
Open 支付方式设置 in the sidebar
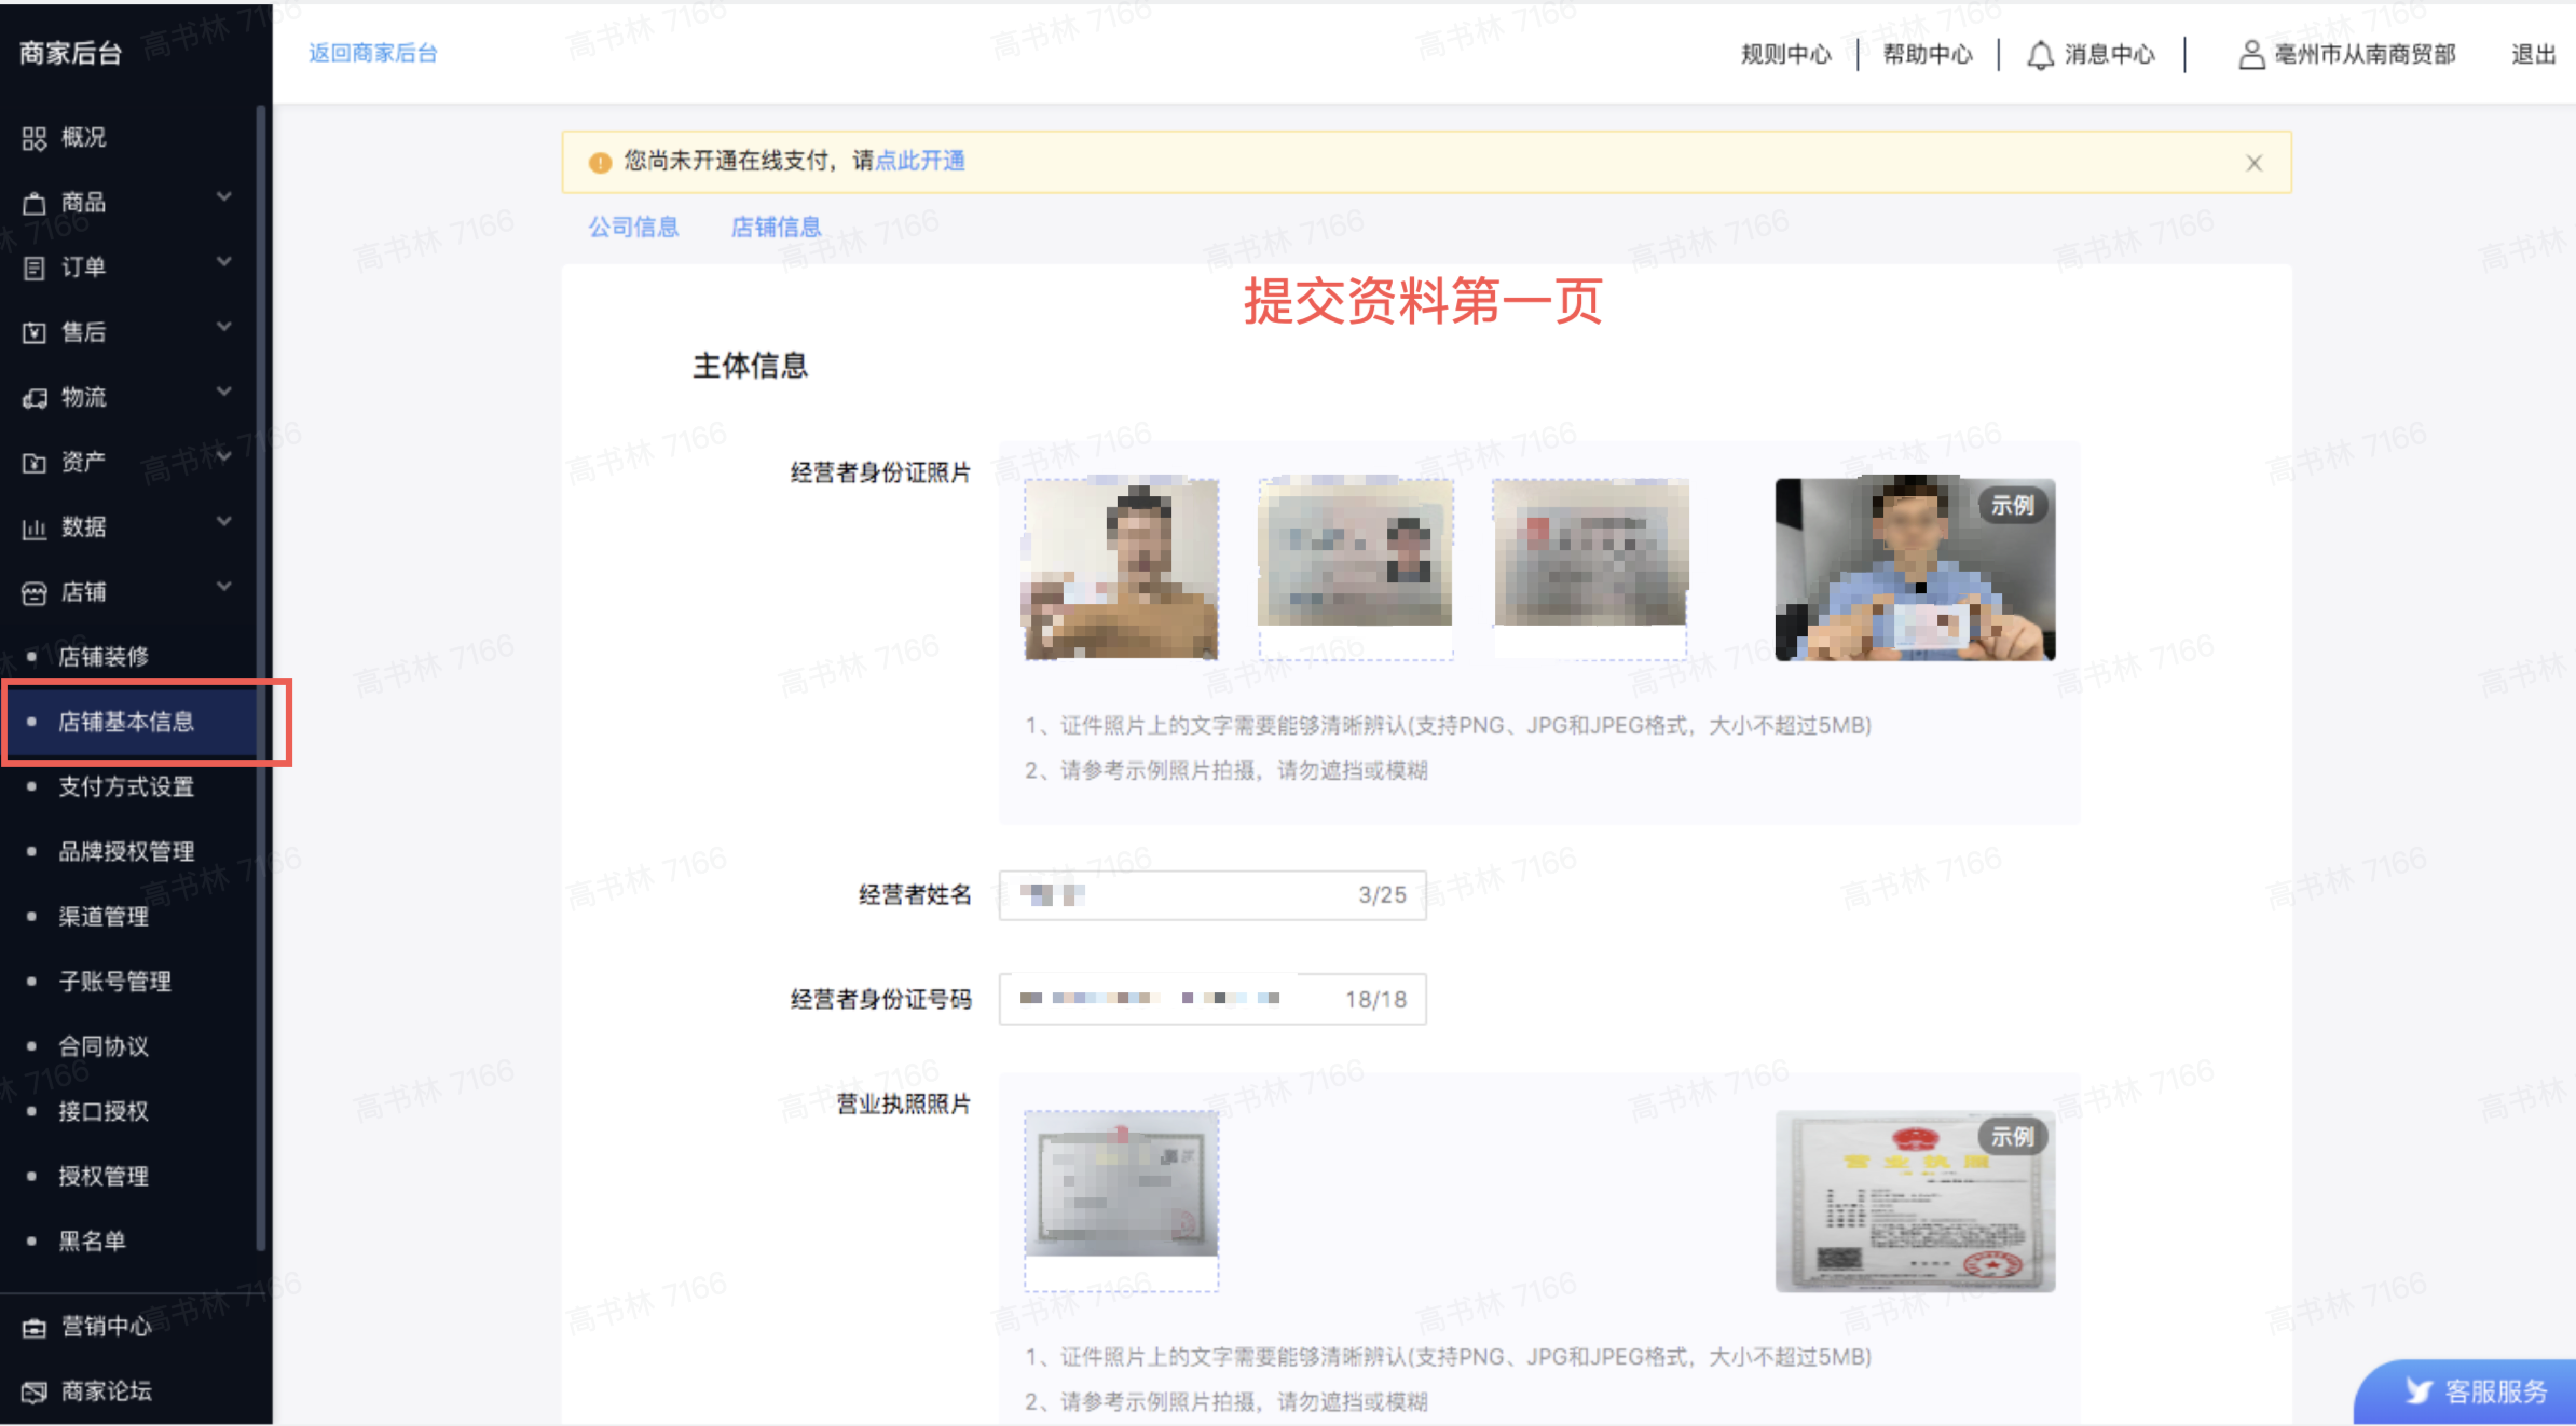(x=126, y=787)
